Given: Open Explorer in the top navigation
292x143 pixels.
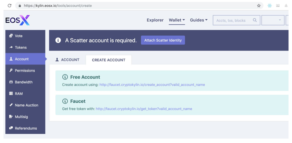Looking at the screenshot, I should (155, 20).
